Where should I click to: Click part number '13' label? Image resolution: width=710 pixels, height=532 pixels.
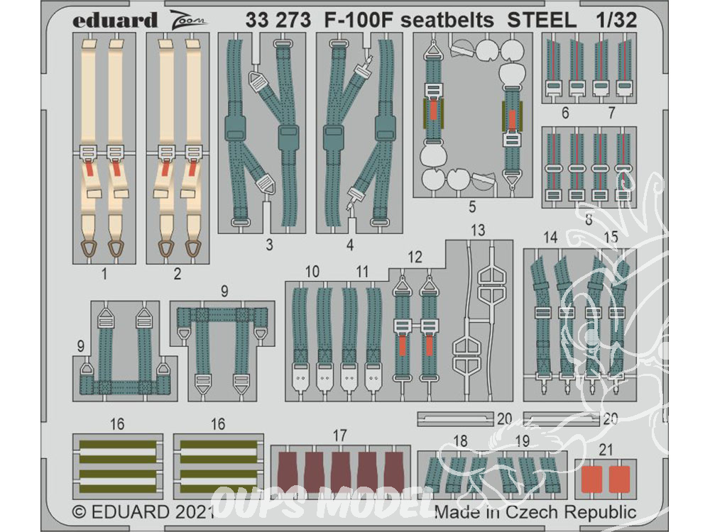pyautogui.click(x=478, y=231)
